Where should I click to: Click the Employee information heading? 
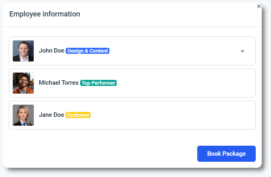44,14
